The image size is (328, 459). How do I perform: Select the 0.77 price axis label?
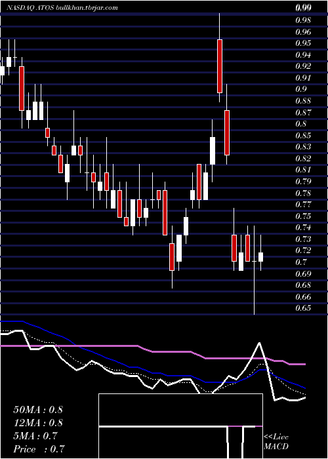(x=303, y=205)
